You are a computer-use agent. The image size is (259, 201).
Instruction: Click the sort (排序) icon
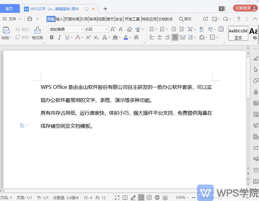click(x=202, y=29)
